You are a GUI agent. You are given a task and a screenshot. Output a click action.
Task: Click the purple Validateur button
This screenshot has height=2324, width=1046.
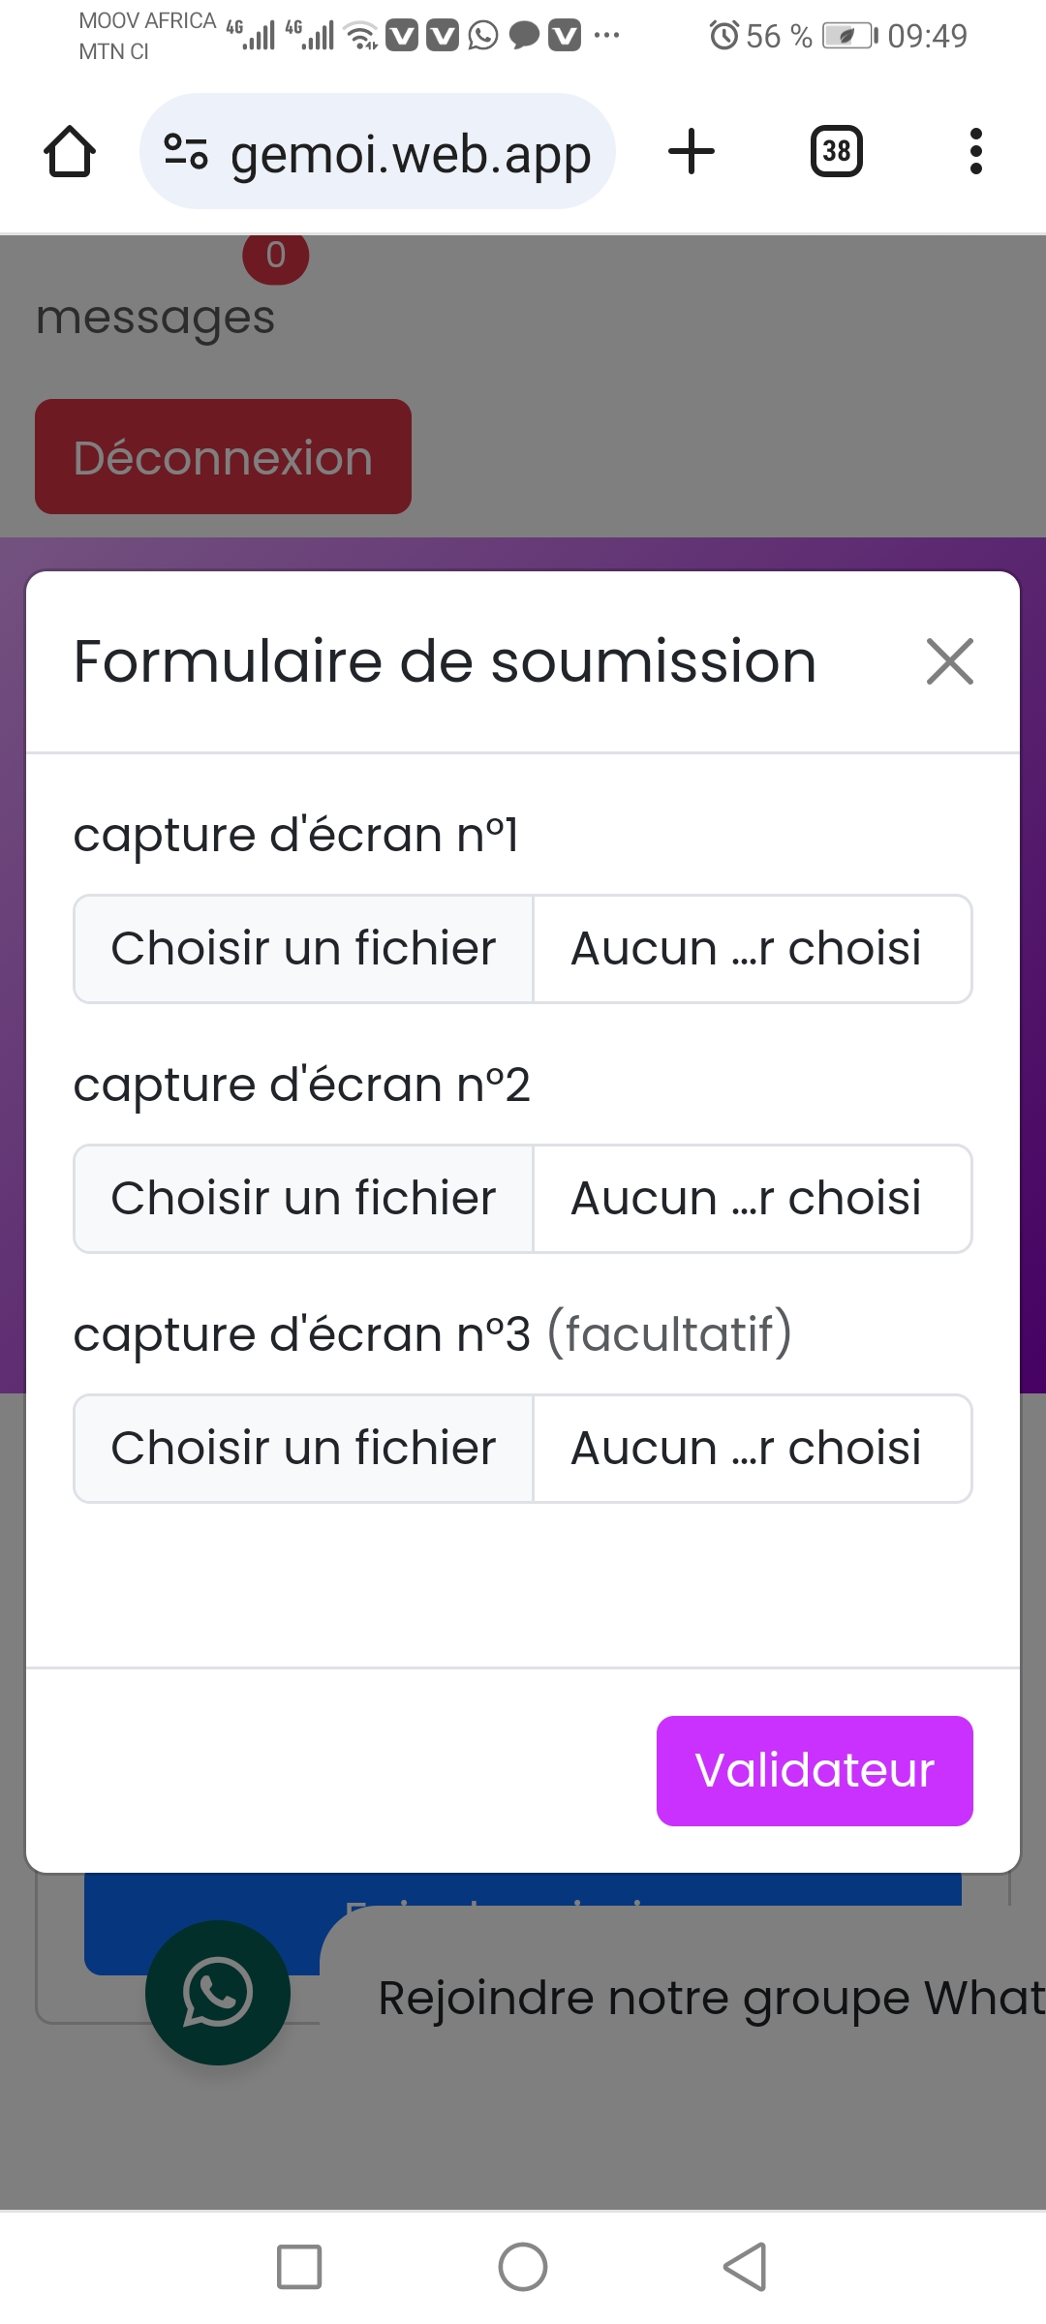tap(815, 1771)
